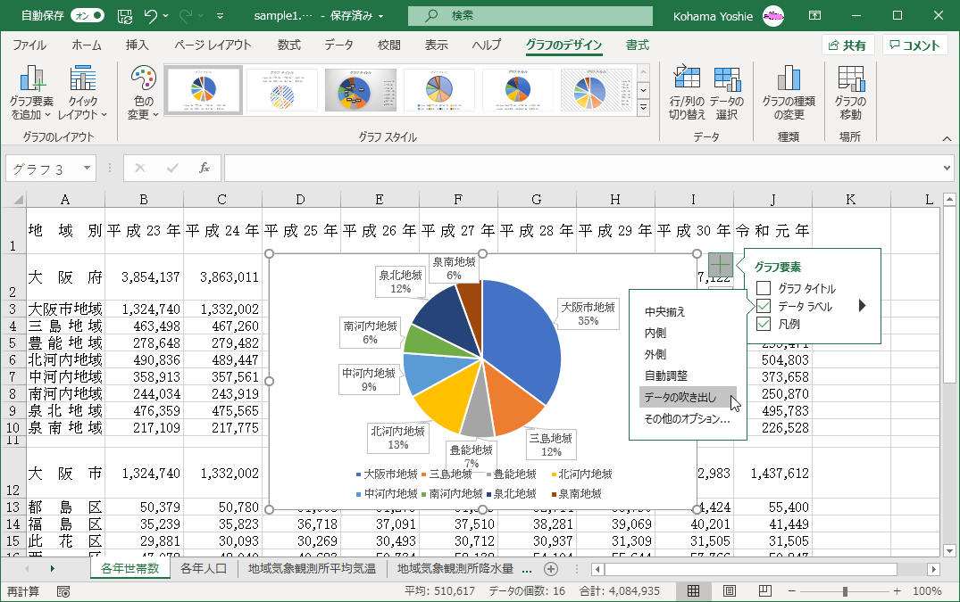The height and width of the screenshot is (602, 960).
Task: Select the first chart style thumbnail
Action: [204, 90]
